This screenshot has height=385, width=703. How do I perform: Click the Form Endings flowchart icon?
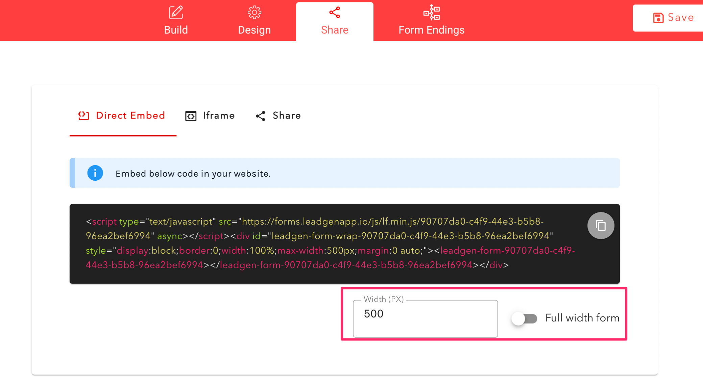432,12
